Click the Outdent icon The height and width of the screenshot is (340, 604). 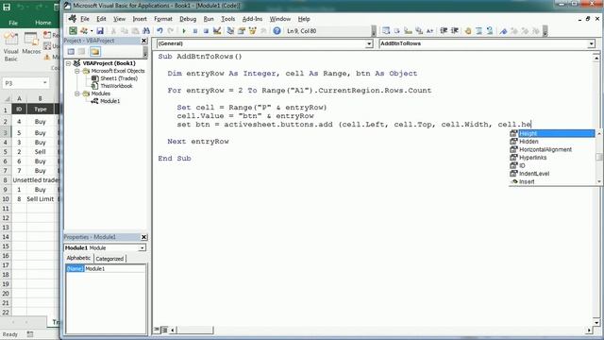pyautogui.click(x=455, y=31)
